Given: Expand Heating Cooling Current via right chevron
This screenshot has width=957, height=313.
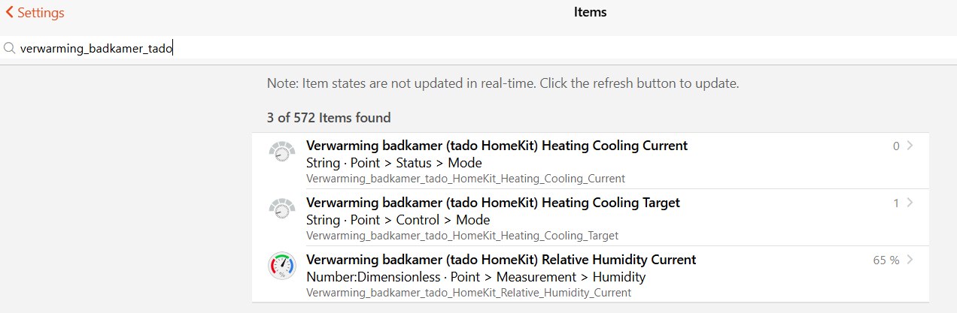Looking at the screenshot, I should tap(910, 146).
